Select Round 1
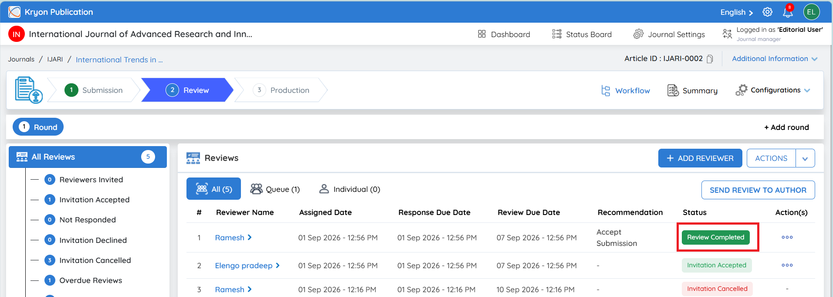This screenshot has height=297, width=833. coord(38,127)
